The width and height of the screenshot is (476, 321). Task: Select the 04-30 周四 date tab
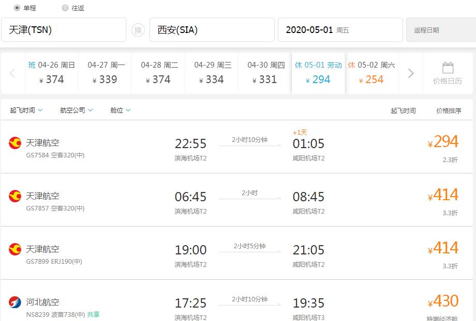[266, 73]
